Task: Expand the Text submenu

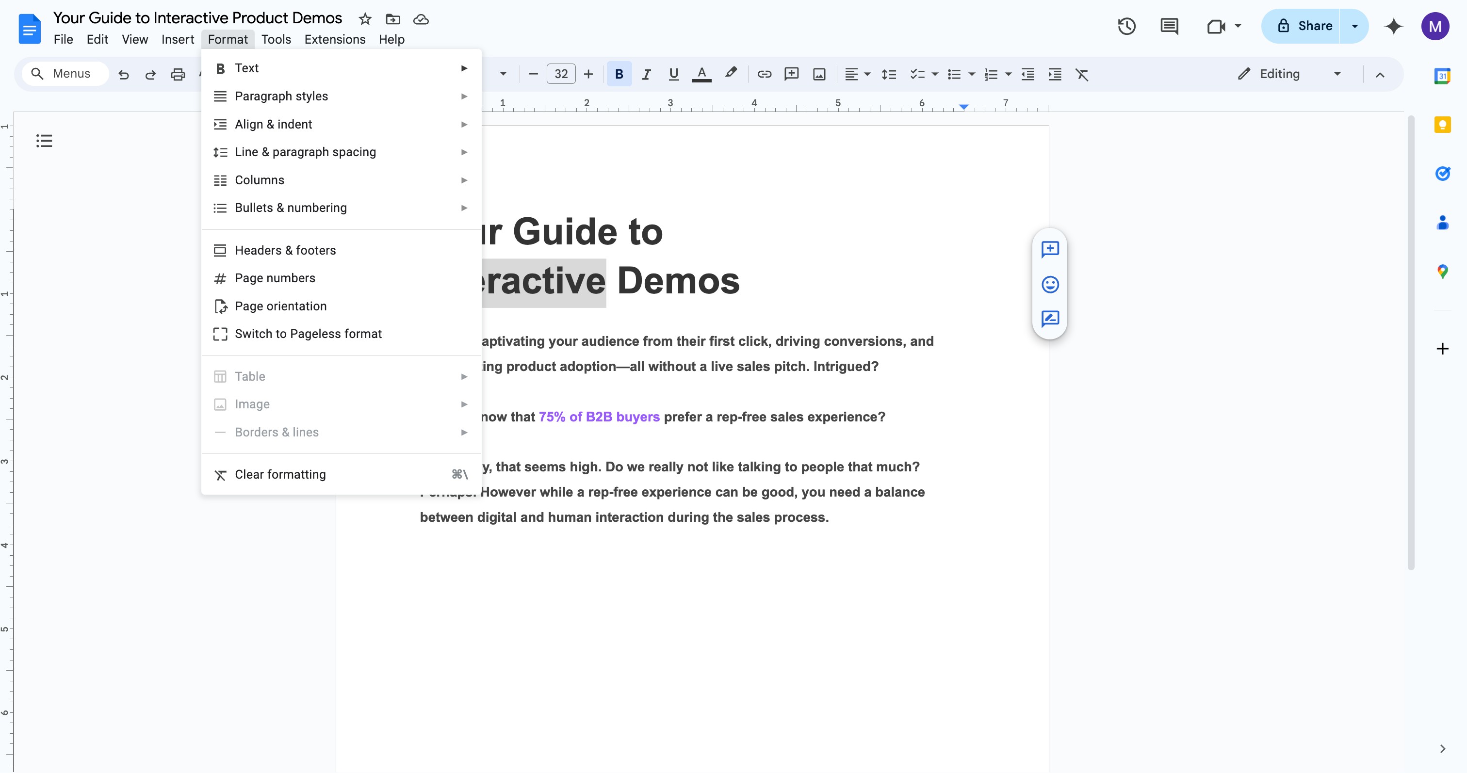Action: tap(341, 68)
